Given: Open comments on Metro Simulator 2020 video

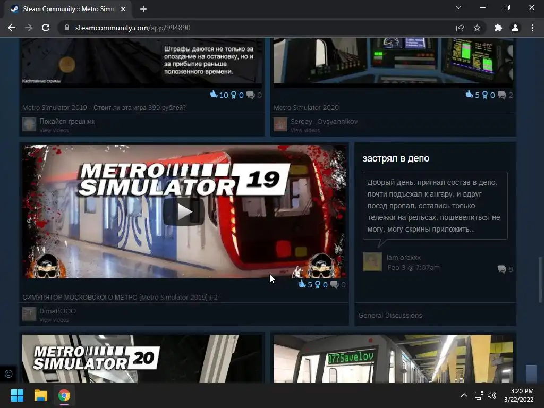Looking at the screenshot, I should (x=501, y=95).
